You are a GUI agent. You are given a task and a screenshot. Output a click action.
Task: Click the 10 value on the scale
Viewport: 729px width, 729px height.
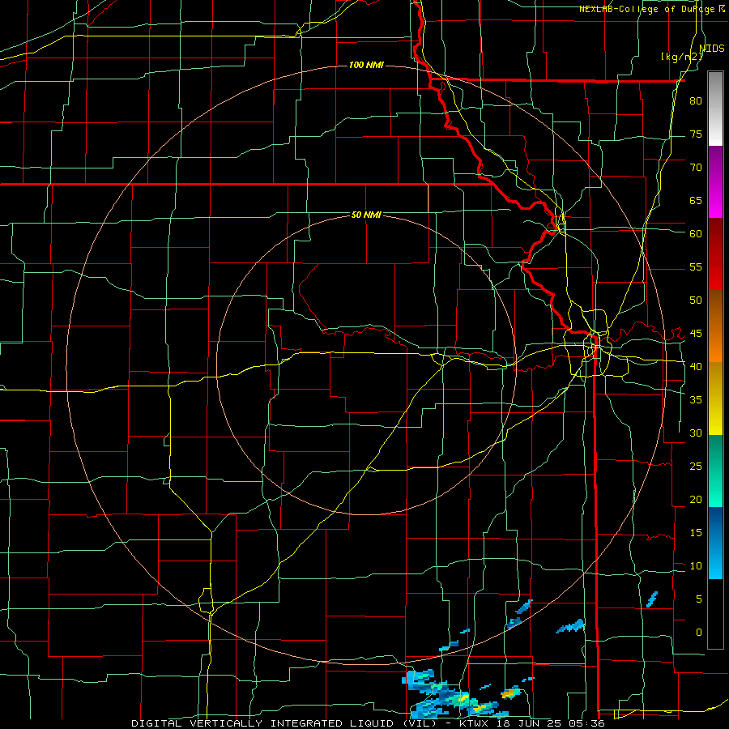coord(696,566)
